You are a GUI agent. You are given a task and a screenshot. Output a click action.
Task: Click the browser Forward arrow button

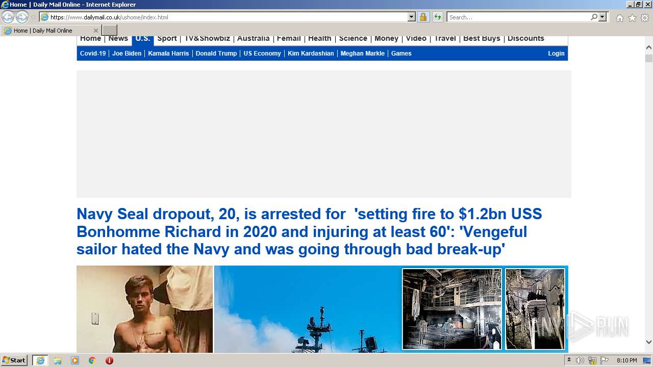[x=22, y=17]
